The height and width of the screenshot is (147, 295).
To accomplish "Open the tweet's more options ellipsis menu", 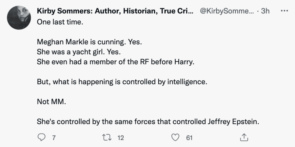I will coord(284,11).
